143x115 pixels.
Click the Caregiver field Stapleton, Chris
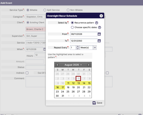point(36,17)
